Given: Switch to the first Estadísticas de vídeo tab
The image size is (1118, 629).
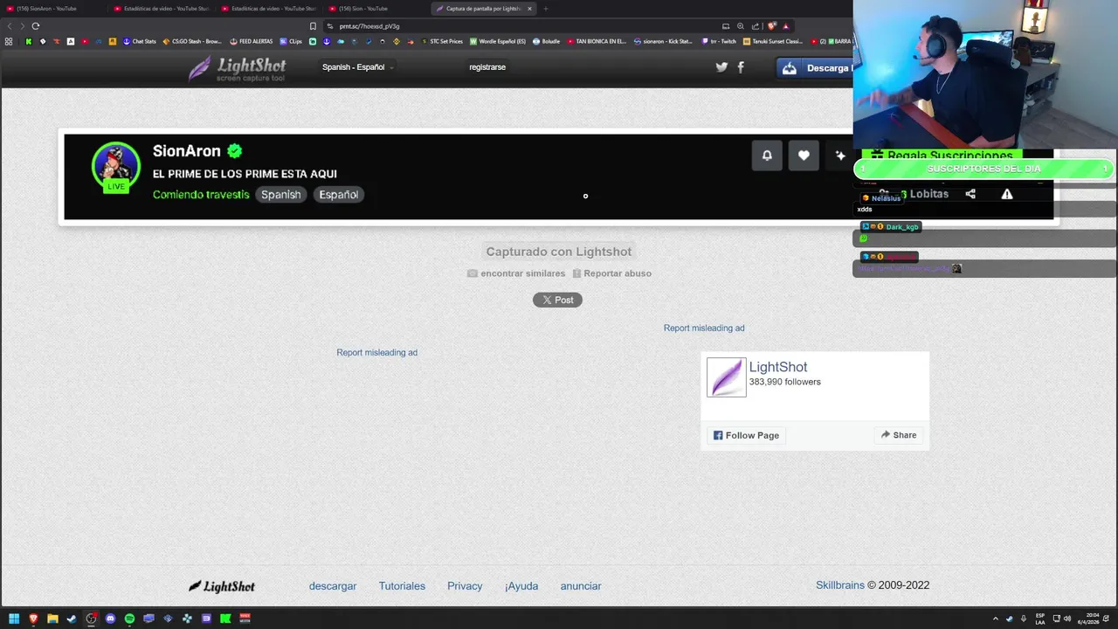Looking at the screenshot, I should pyautogui.click(x=161, y=9).
